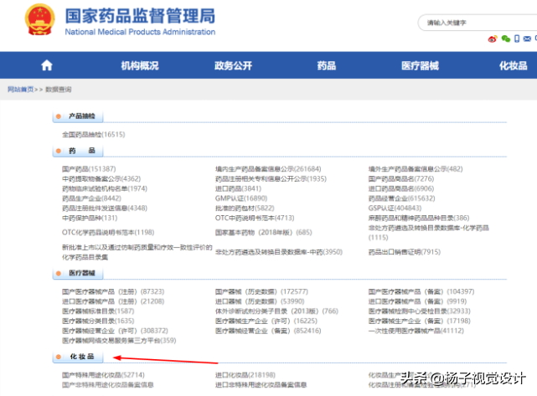Click the home icon in navigation bar
Image resolution: width=537 pixels, height=396 pixels.
tap(47, 65)
